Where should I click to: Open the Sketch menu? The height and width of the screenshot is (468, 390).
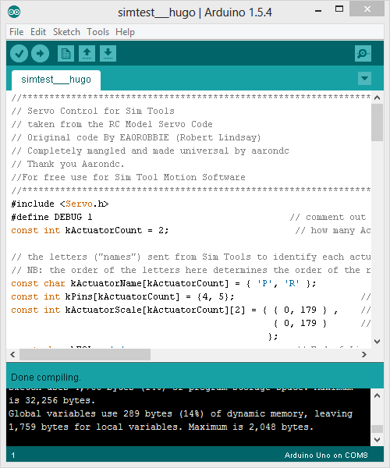point(66,32)
